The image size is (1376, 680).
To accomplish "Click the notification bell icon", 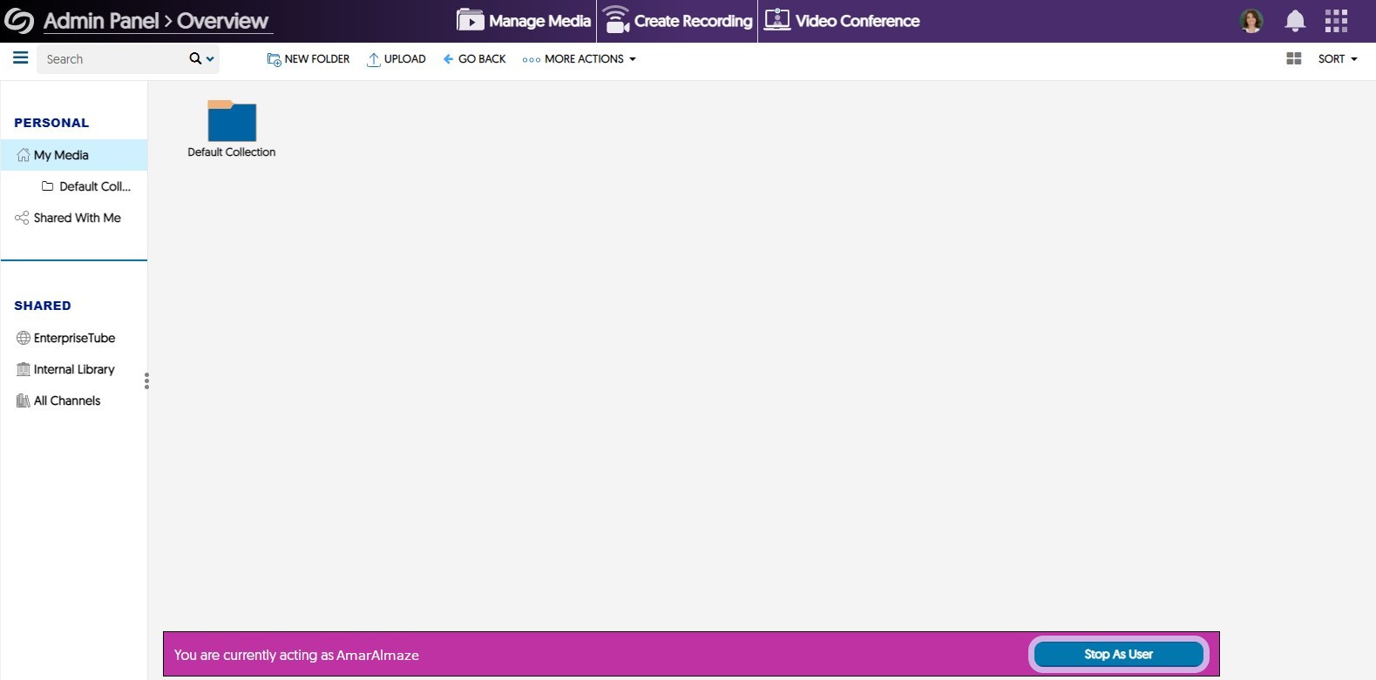I will [1295, 21].
